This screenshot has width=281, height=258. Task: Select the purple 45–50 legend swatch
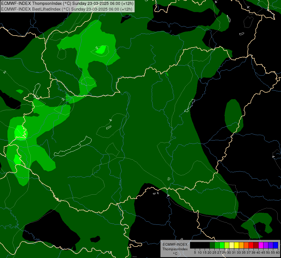[266, 245]
